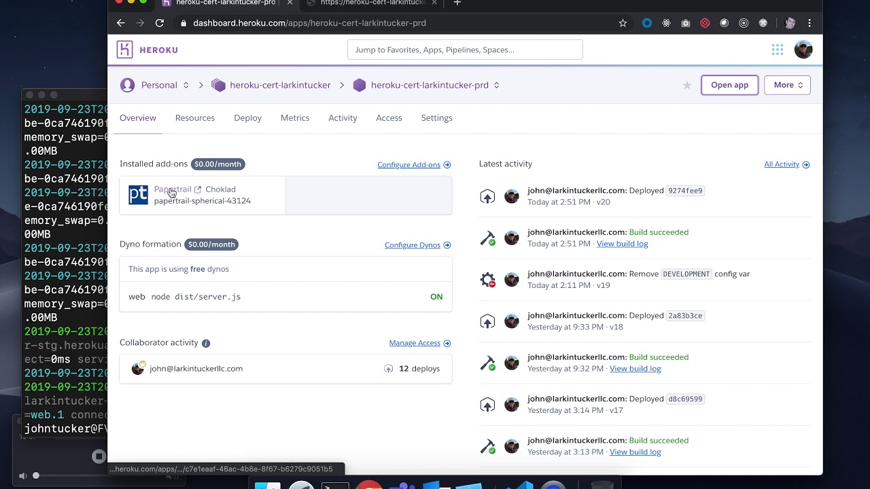Open the Configure Add-ons link
Viewport: 870px width, 489px height.
[414, 164]
